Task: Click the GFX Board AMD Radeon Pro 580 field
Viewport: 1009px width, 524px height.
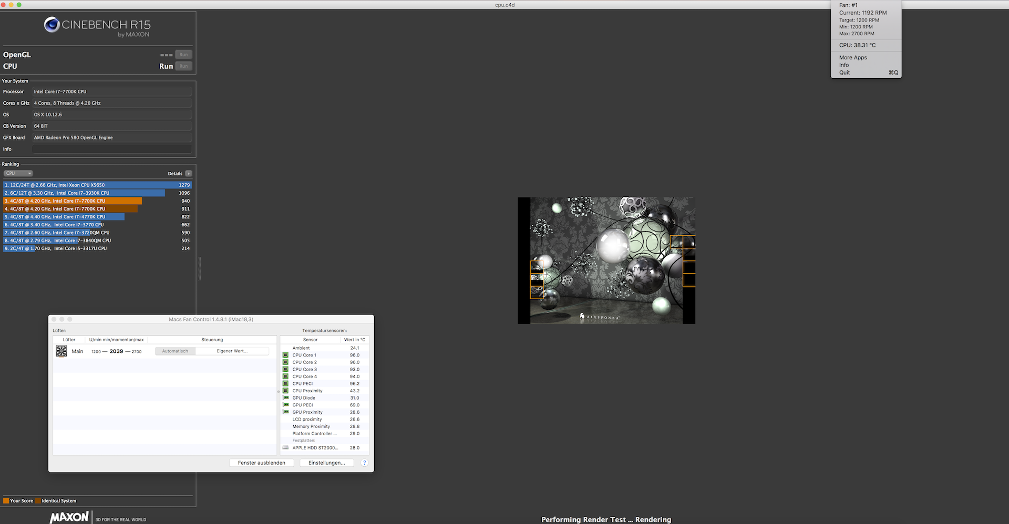Action: coord(112,138)
